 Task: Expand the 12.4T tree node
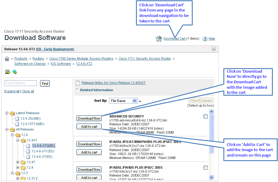pyautogui.click(x=18, y=162)
